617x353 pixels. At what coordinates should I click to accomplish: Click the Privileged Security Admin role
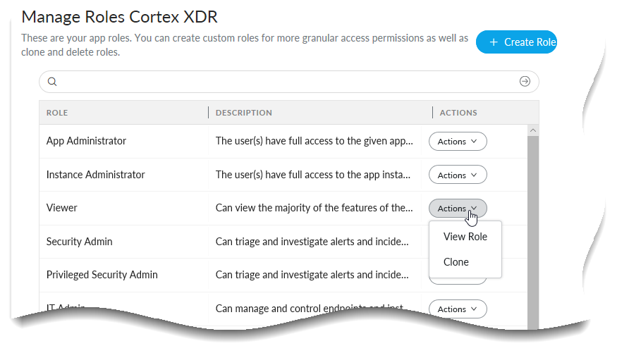coord(102,275)
